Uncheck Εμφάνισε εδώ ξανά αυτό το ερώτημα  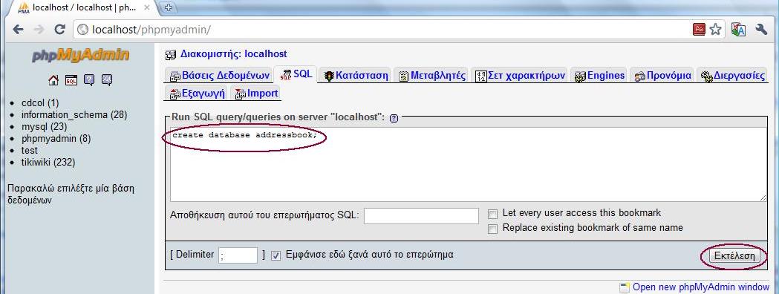tap(276, 255)
